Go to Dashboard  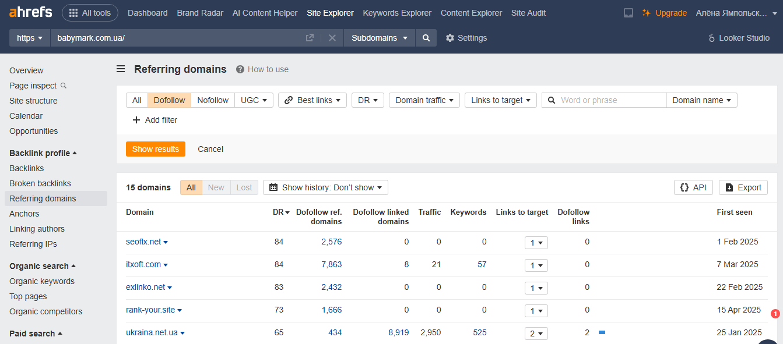point(148,13)
